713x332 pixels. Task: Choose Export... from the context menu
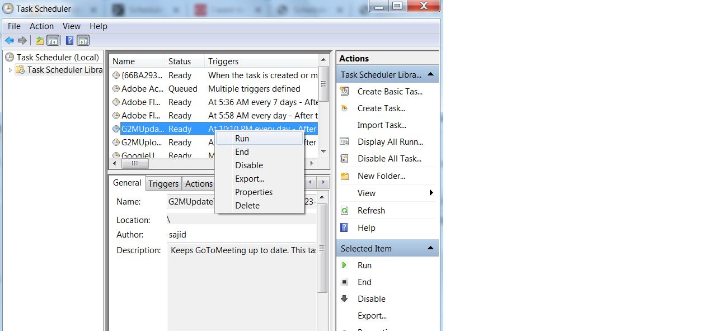click(x=260, y=179)
